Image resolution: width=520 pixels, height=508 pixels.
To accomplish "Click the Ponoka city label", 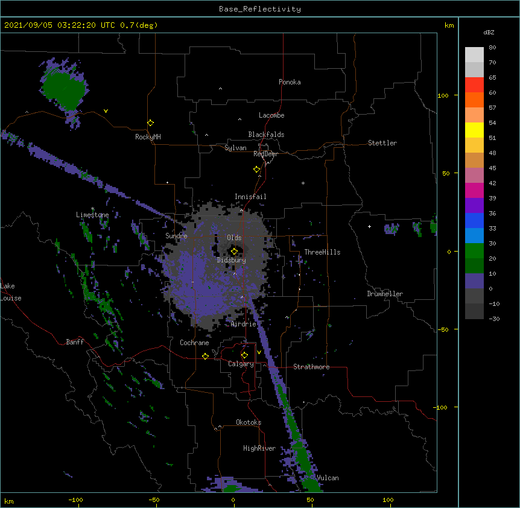I will [x=290, y=82].
